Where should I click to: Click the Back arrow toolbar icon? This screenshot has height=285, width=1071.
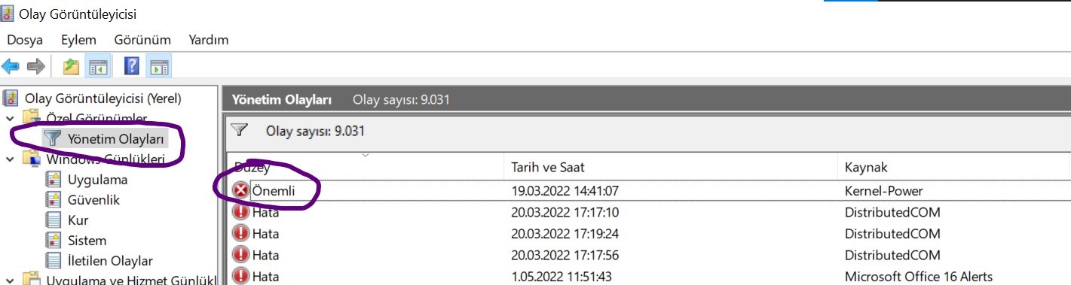coord(11,67)
